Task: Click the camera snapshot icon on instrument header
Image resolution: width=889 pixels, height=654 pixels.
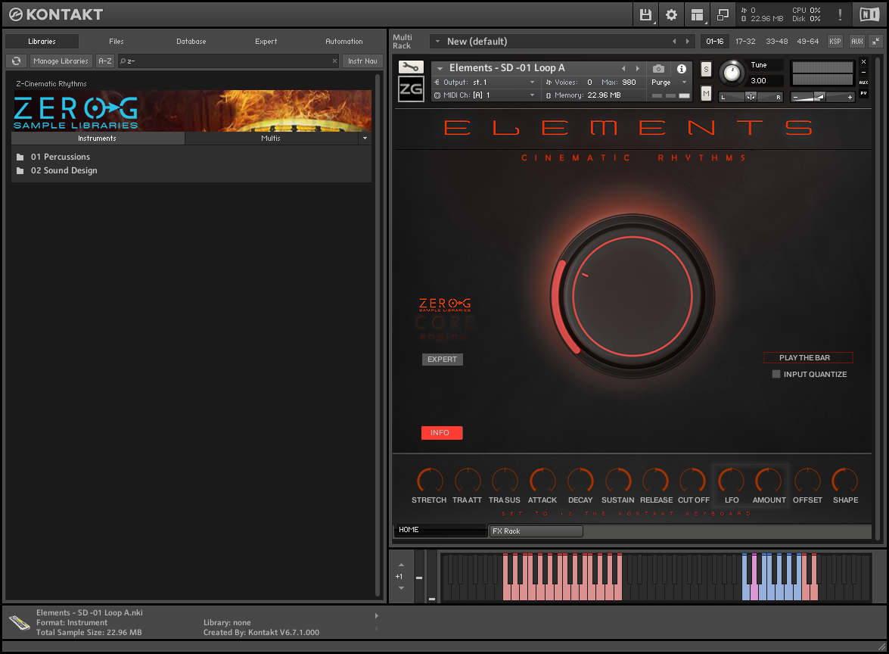Action: tap(658, 67)
